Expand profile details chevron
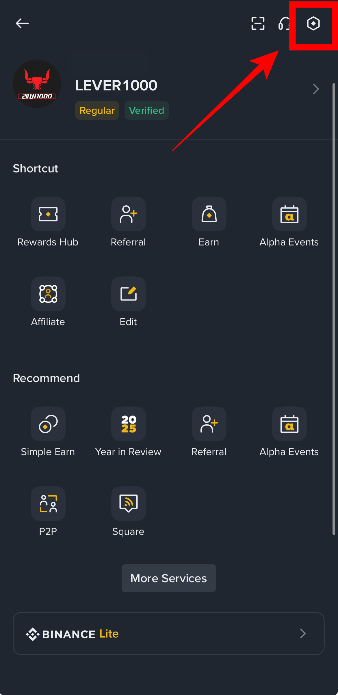The image size is (338, 695). click(316, 89)
